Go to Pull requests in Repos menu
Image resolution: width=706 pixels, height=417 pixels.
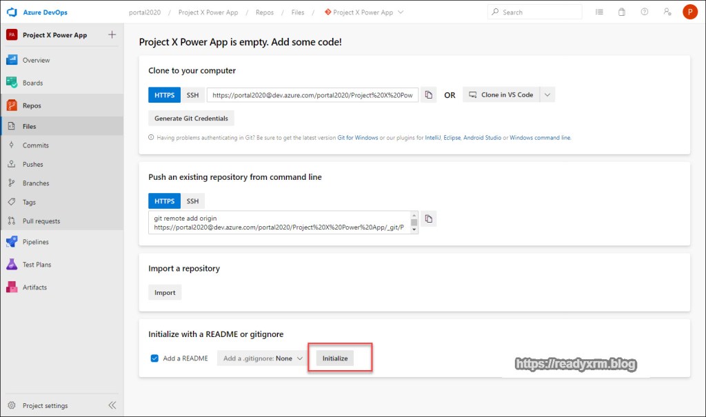(x=41, y=221)
